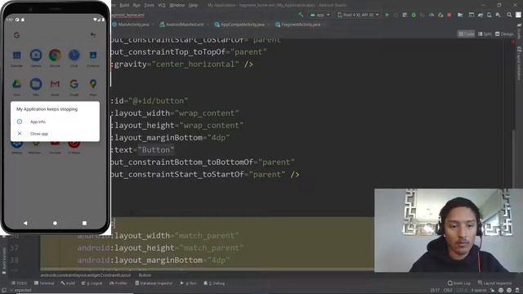Open the Window menu
This screenshot has height=294, width=523.
(x=177, y=6)
